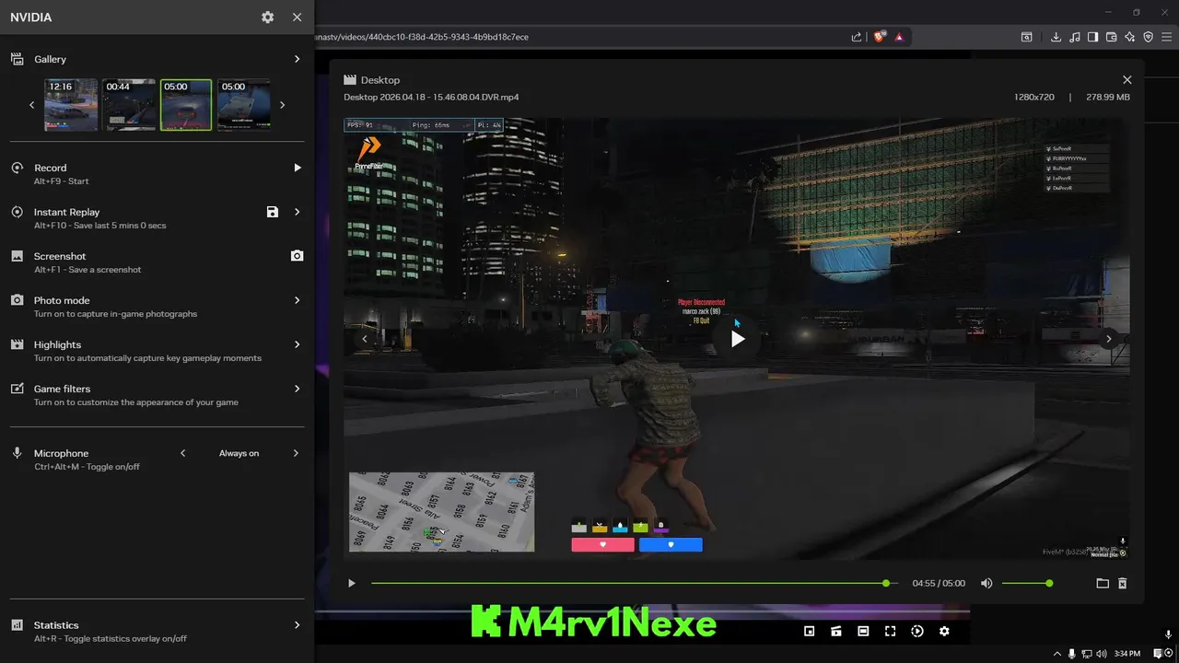Enter fullscreen in web player

(x=890, y=631)
